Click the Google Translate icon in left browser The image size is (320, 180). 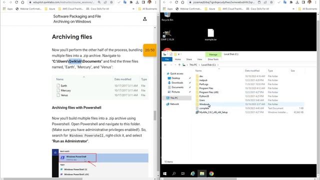tap(125, 2)
